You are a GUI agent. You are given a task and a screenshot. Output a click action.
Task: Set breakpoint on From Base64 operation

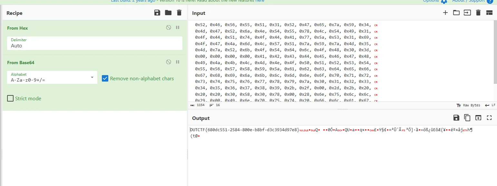point(178,62)
